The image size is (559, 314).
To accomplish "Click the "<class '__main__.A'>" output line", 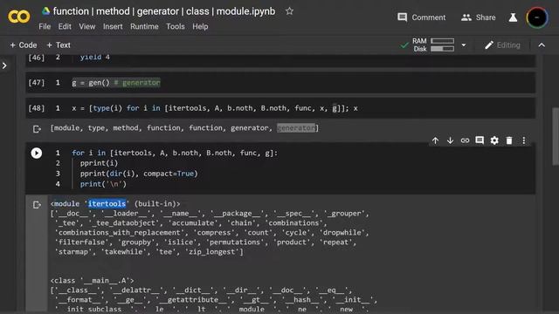I will [92, 281].
